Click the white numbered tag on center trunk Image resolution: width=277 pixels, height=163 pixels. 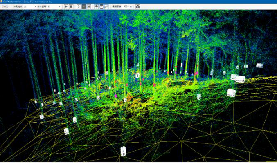tap(137, 76)
